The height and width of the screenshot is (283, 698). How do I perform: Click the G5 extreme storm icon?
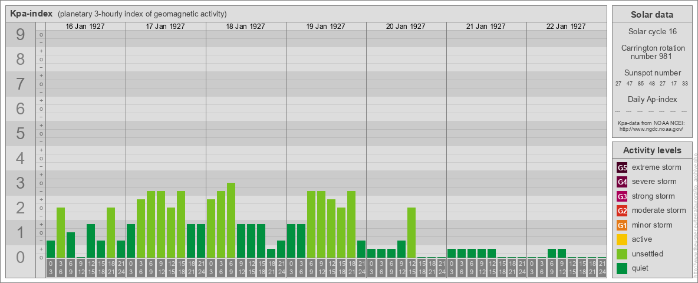coord(622,167)
